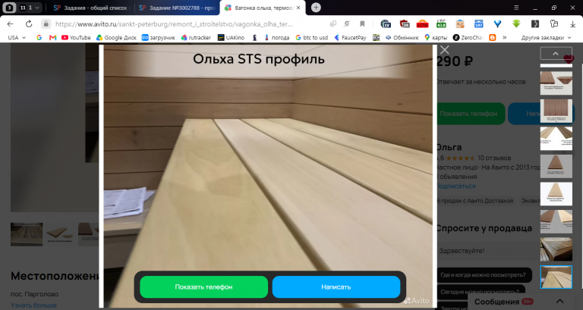Click the Подписаться link
Screen dimensions: 583x310
click(x=456, y=186)
